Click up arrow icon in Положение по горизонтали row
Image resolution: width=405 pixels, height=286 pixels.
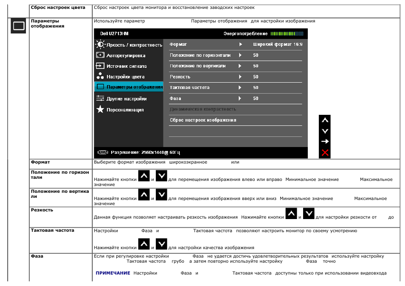coord(144,176)
